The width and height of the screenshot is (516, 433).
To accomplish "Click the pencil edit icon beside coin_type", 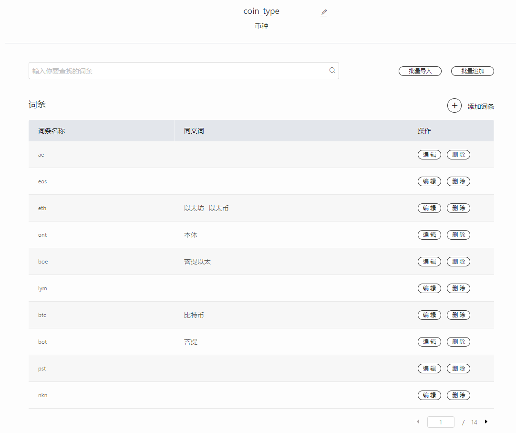I will coord(324,12).
